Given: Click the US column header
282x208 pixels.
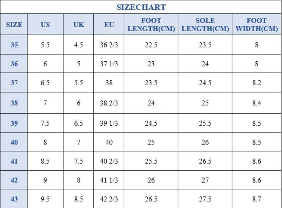Looking at the screenshot, I should point(45,25).
